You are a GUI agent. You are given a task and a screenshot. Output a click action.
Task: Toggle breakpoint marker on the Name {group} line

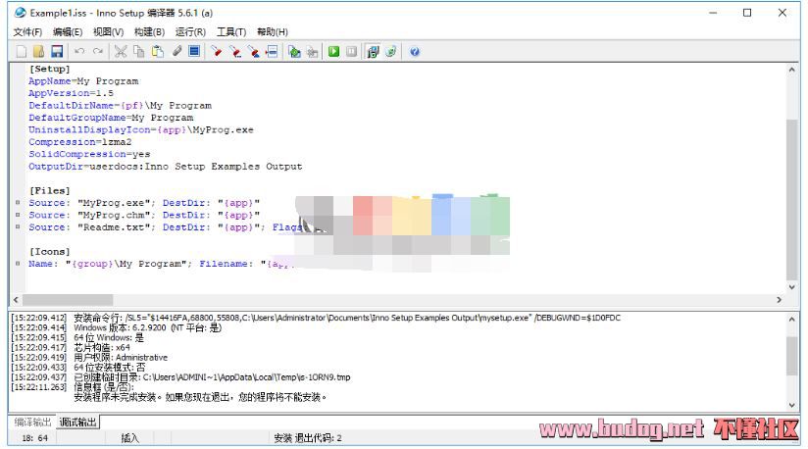(18, 264)
